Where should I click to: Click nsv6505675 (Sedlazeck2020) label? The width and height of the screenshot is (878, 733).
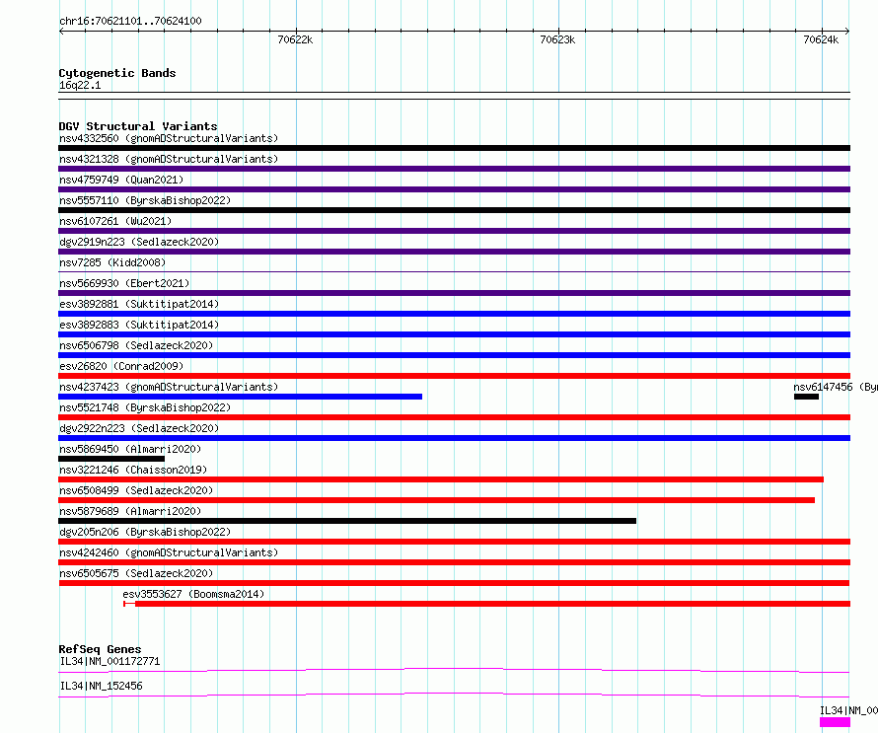tap(136, 573)
